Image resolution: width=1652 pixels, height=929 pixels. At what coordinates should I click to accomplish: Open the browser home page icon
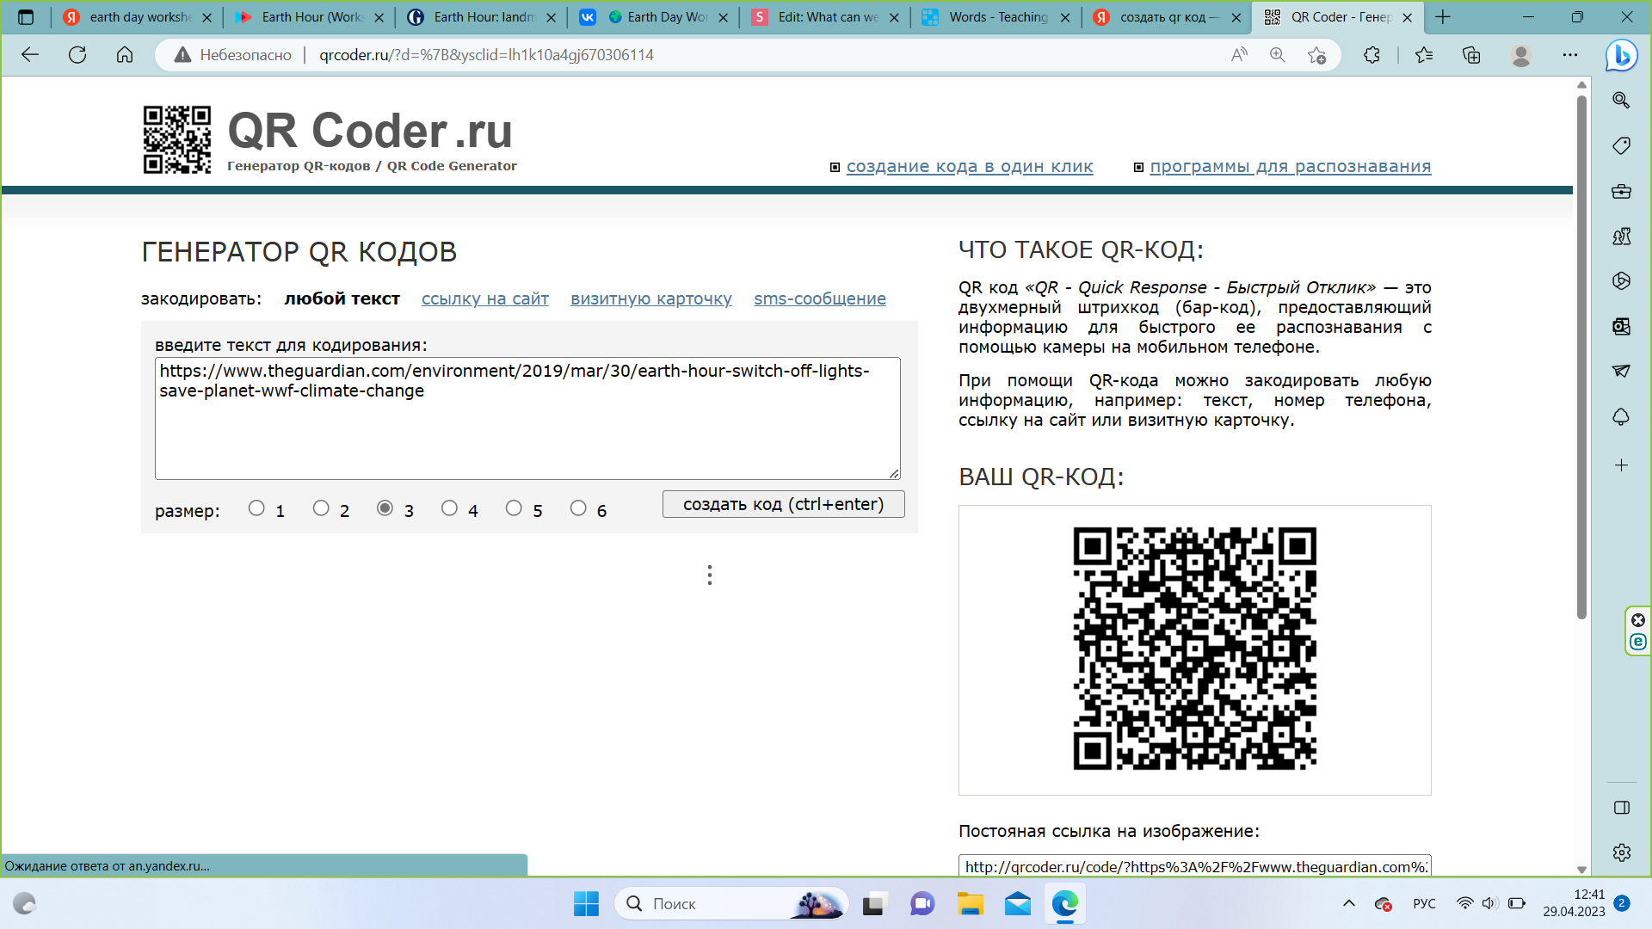point(125,55)
